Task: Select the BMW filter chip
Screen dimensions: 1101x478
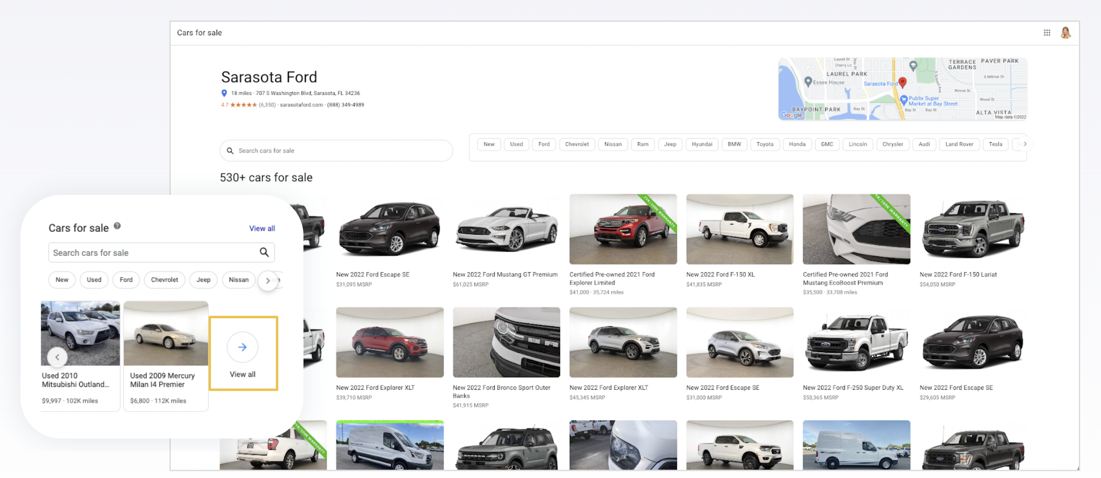Action: (734, 145)
